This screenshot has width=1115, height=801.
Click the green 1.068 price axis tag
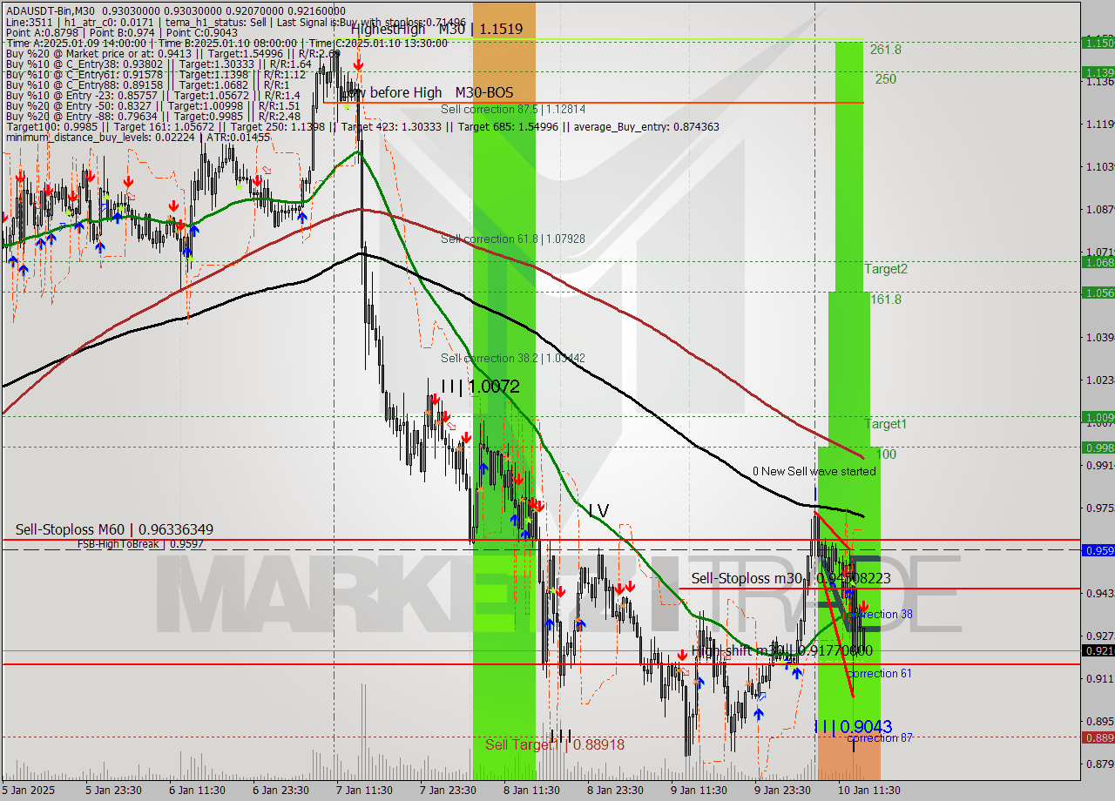tap(1098, 261)
